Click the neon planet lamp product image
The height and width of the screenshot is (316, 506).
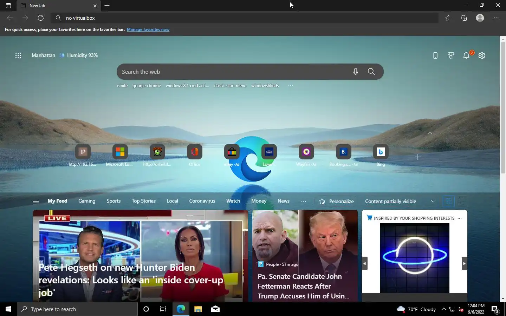pos(415,258)
